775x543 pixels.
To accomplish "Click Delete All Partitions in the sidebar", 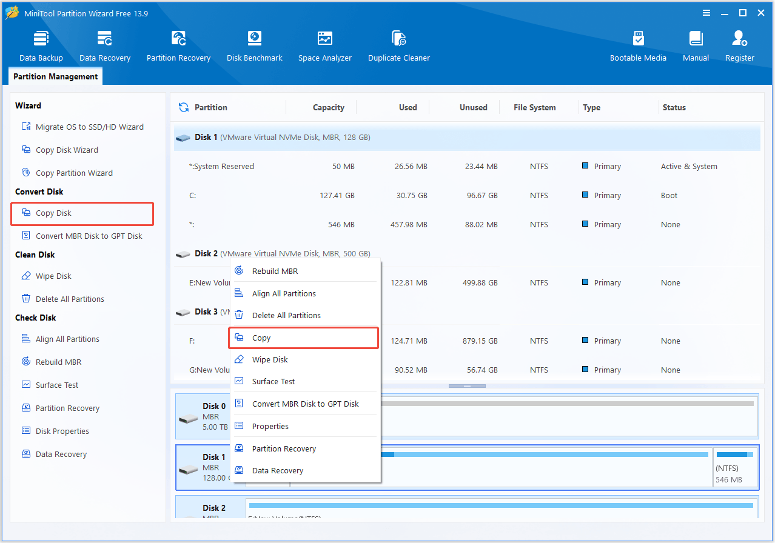I will pos(62,299).
